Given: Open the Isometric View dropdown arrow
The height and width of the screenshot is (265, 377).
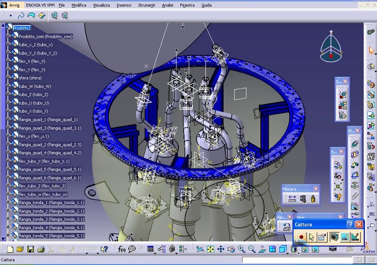Looking at the screenshot, I should 288,254.
